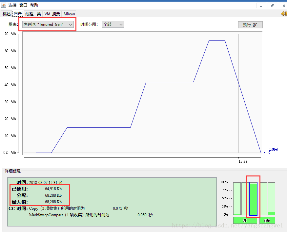This screenshot has height=232, width=287.
Task: Select the first non-heap memory pool bar
Action: click(263, 199)
